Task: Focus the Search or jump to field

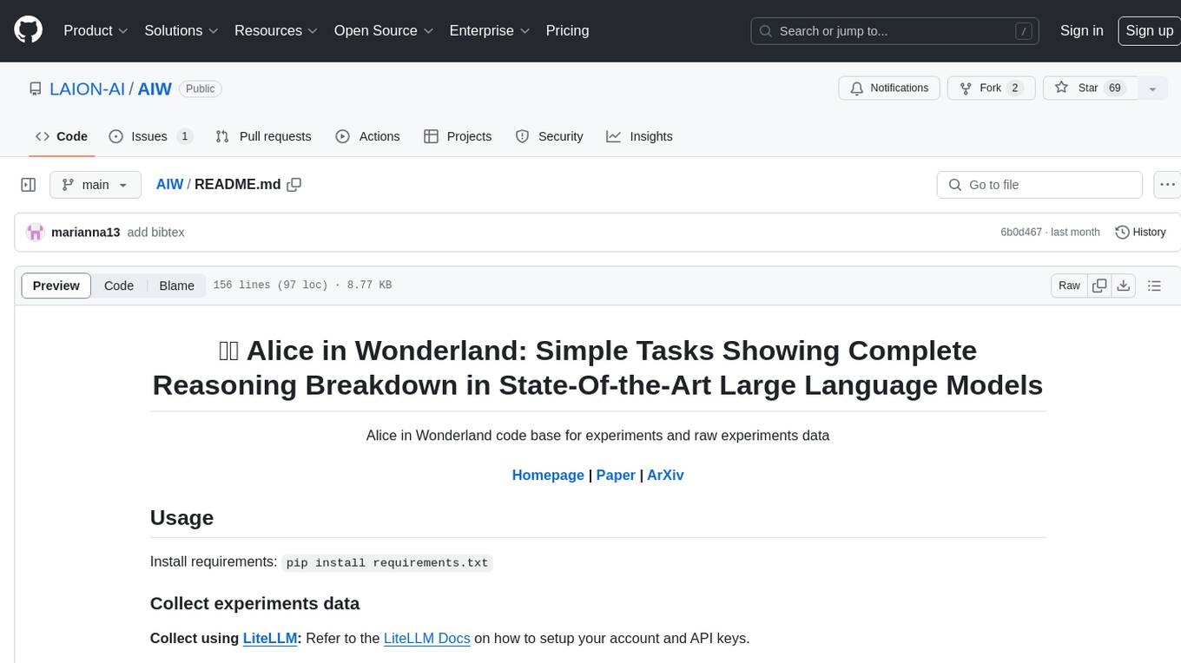Action: (896, 31)
